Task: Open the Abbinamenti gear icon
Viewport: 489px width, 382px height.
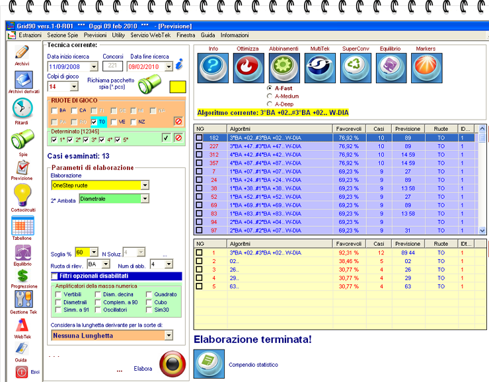Action: tap(285, 67)
